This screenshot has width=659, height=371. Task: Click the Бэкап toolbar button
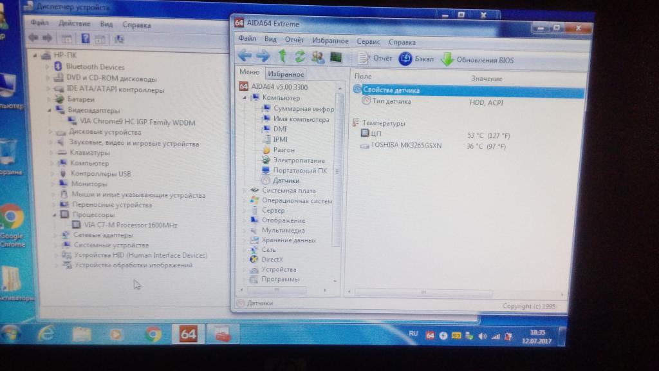416,59
